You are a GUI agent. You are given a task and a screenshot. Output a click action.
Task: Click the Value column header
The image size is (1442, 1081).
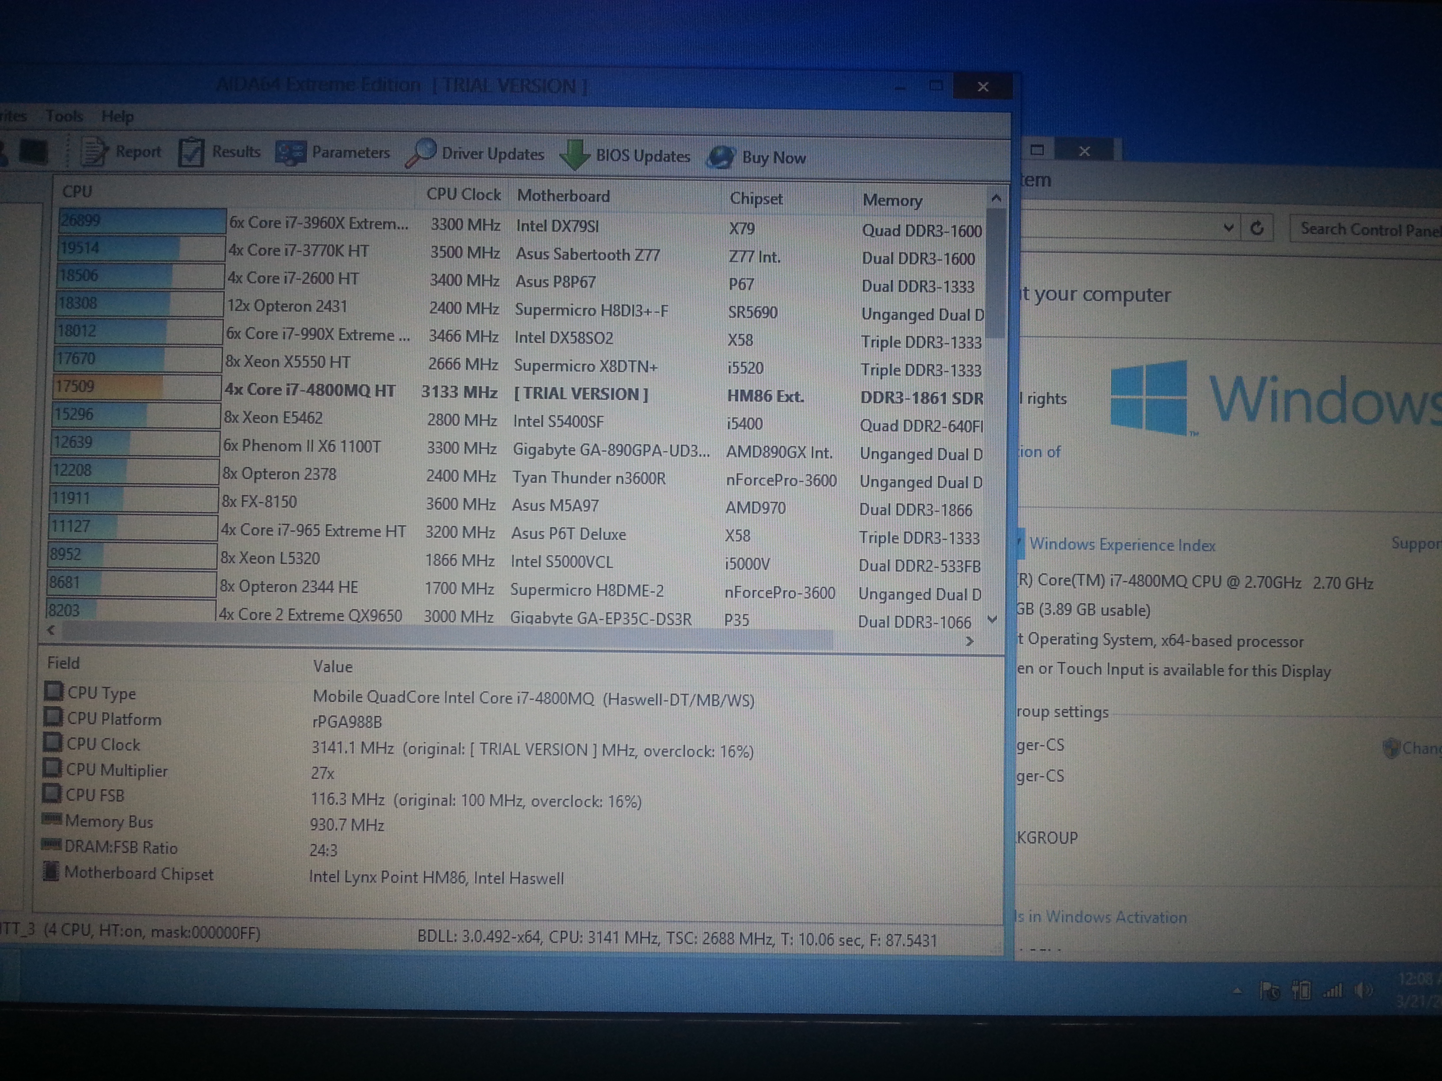coord(333,666)
